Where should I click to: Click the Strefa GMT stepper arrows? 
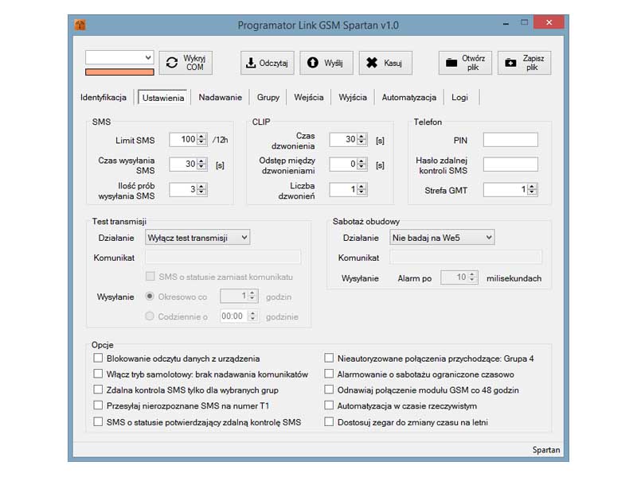pos(532,189)
